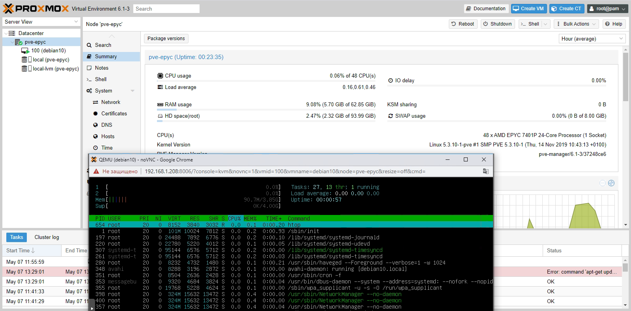Image resolution: width=631 pixels, height=311 pixels.
Task: Expand the Shell button dropdown arrow
Action: tap(545, 24)
